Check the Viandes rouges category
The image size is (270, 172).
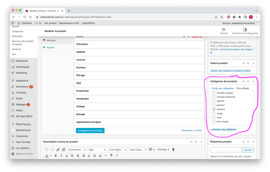point(214,93)
